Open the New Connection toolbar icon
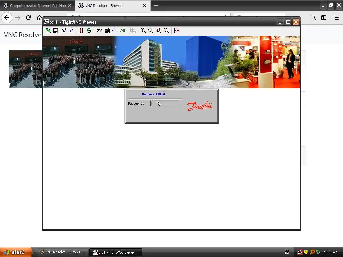Screen dimensions: 343x257 (48, 31)
